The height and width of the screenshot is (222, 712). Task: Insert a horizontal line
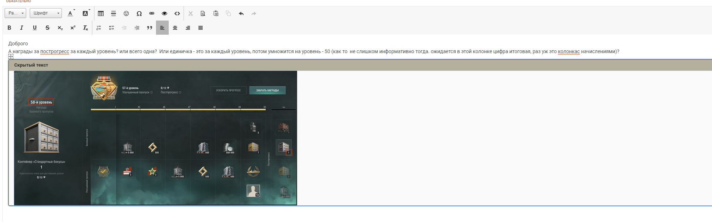114,13
